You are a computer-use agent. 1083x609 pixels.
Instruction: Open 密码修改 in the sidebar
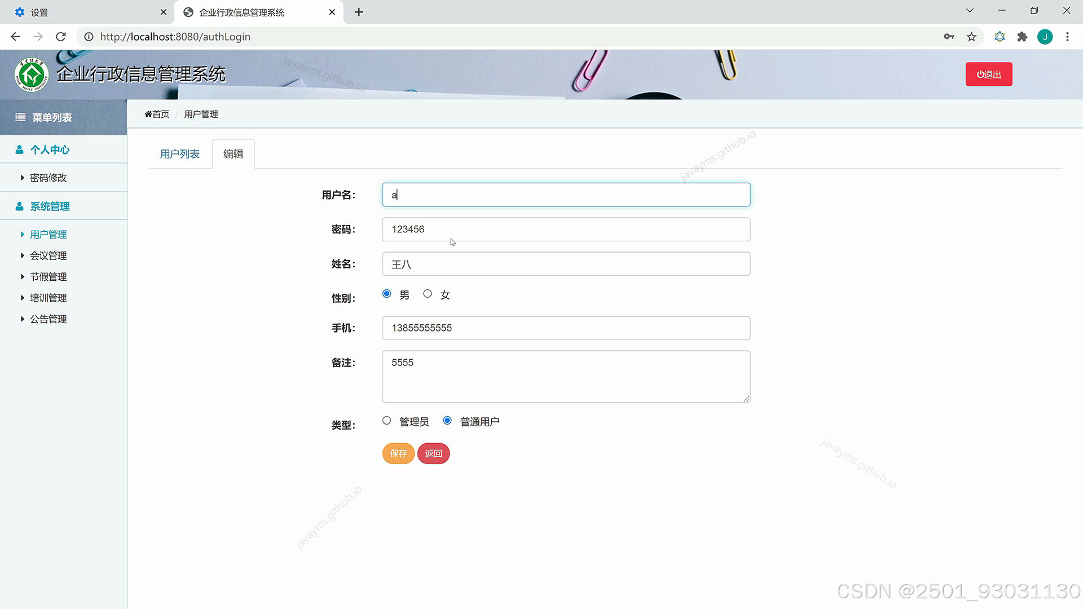coord(48,178)
